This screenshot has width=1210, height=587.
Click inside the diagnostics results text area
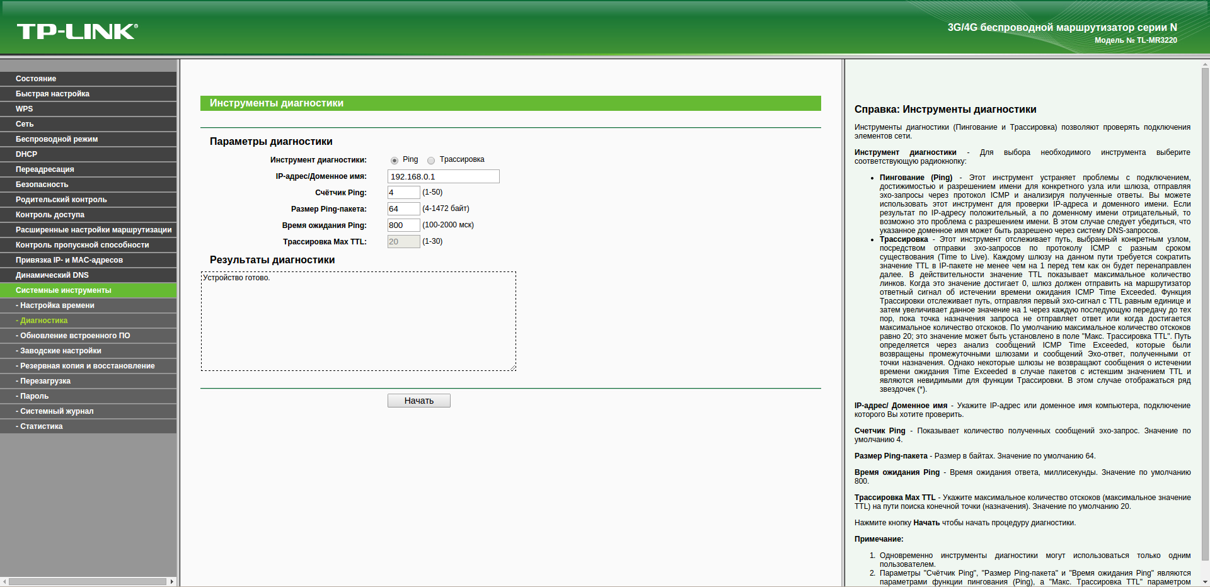pyautogui.click(x=358, y=321)
